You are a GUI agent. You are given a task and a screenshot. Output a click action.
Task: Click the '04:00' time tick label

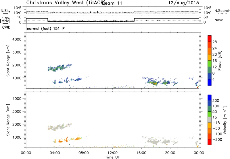(55, 153)
